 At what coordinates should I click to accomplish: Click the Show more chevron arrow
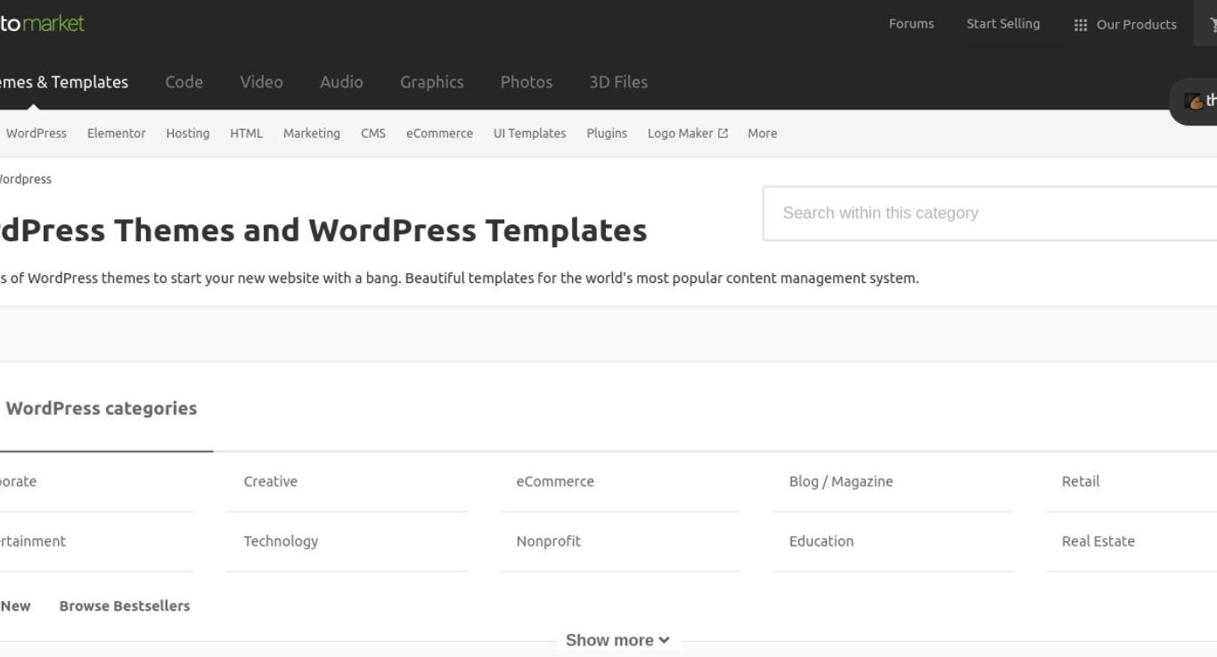(x=664, y=640)
